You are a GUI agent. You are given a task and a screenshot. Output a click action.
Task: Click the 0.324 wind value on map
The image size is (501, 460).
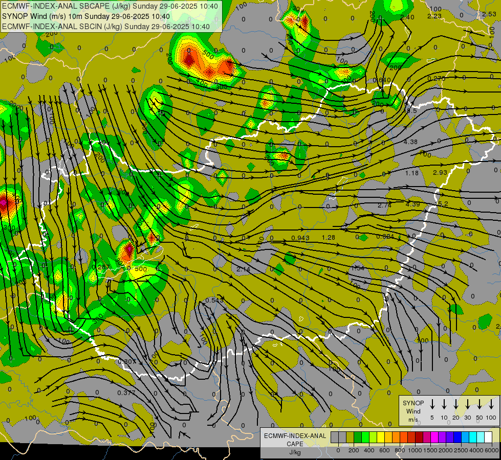coord(385,237)
